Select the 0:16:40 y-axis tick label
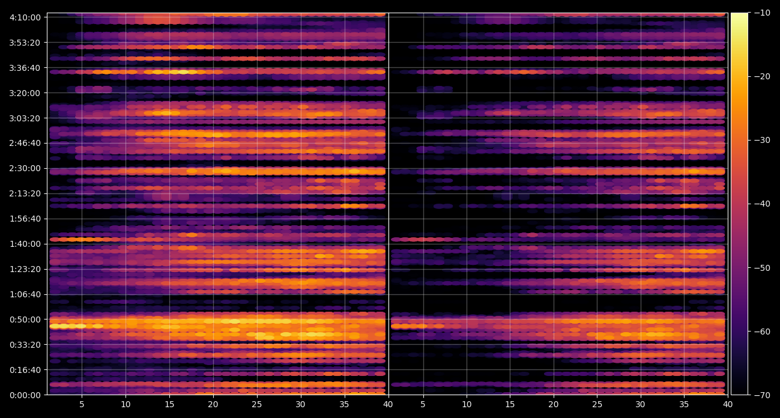This screenshot has height=418, width=780. pos(25,370)
